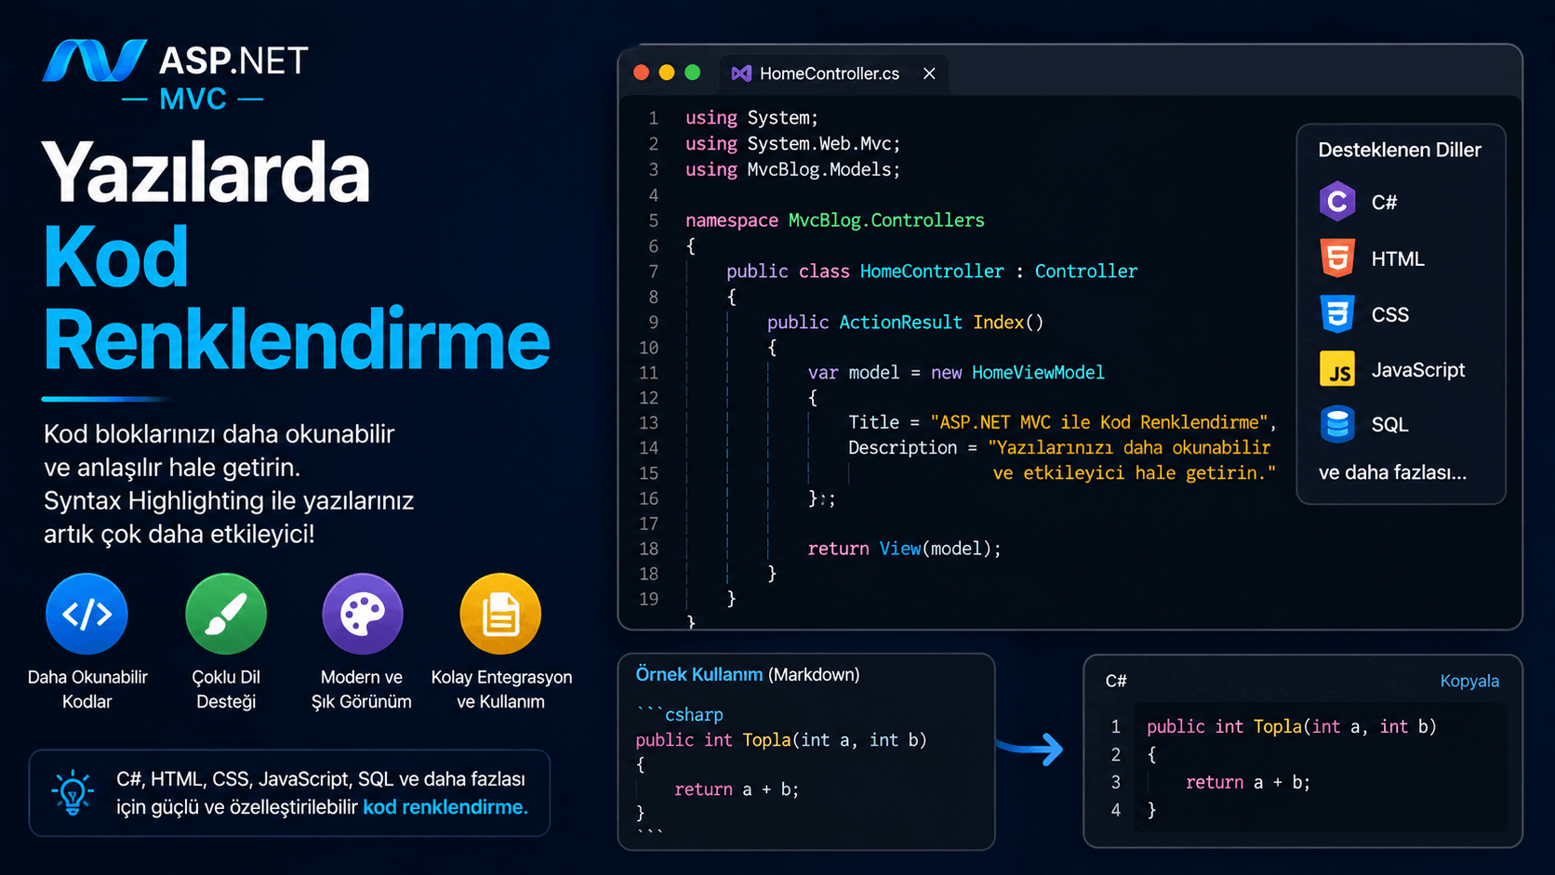Image resolution: width=1555 pixels, height=875 pixels.
Task: Click the ```csharp line in Markdown sample
Action: pos(680,714)
